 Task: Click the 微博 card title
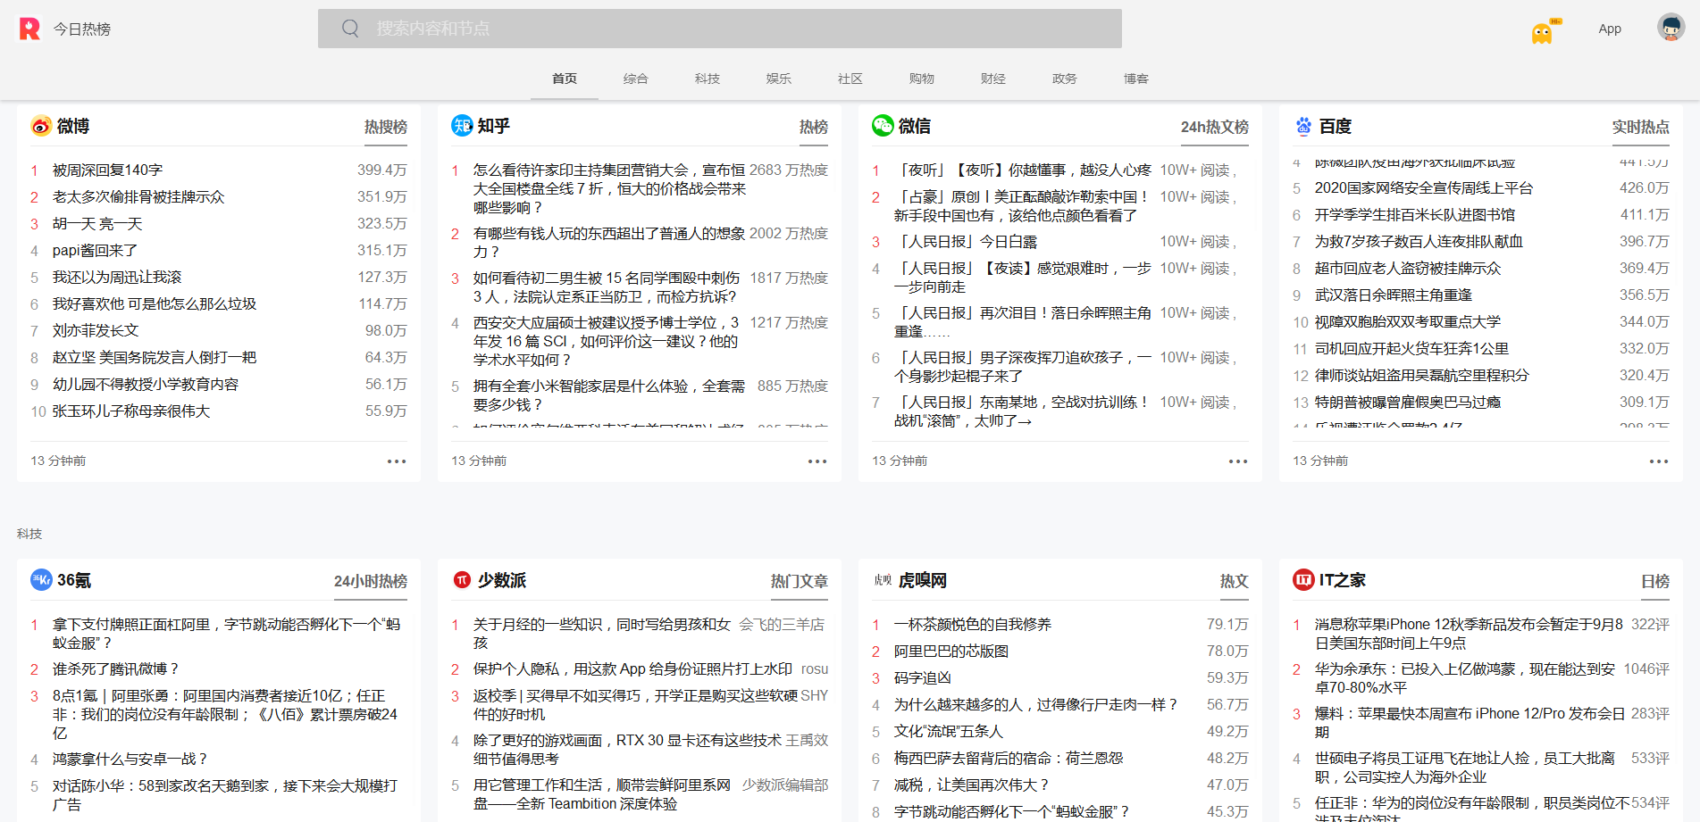click(73, 126)
